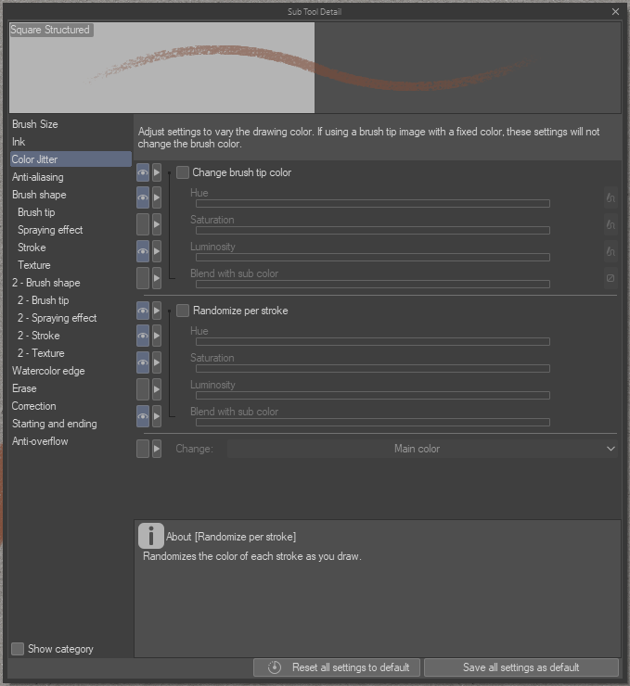630x686 pixels.
Task: Enable the Randomize per stroke checkbox
Action: [183, 311]
